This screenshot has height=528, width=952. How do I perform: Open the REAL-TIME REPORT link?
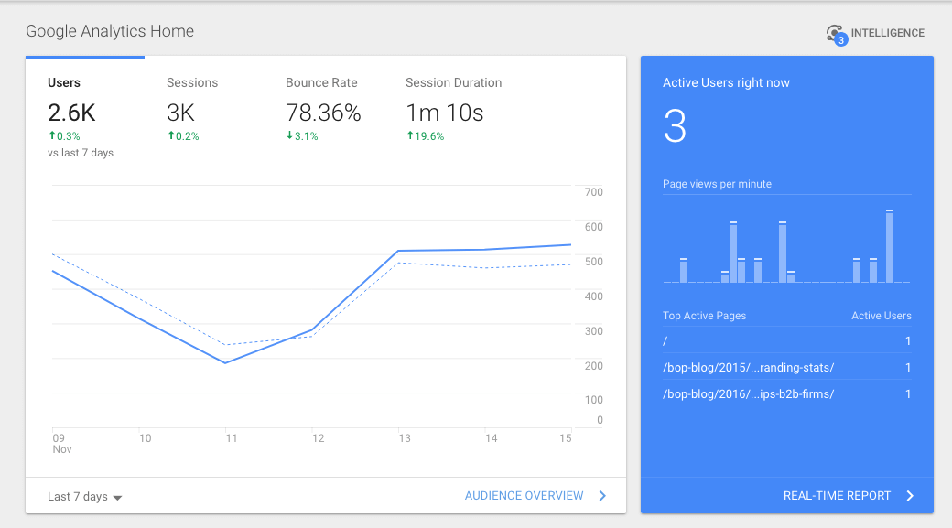pyautogui.click(x=837, y=496)
